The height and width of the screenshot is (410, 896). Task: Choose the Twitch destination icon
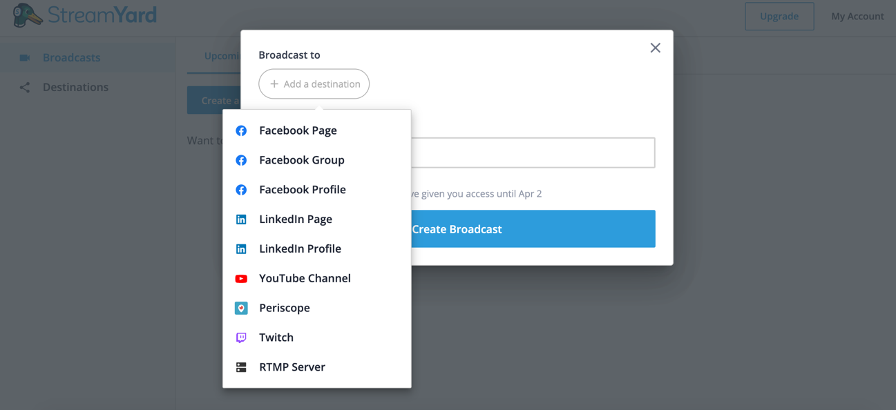241,337
